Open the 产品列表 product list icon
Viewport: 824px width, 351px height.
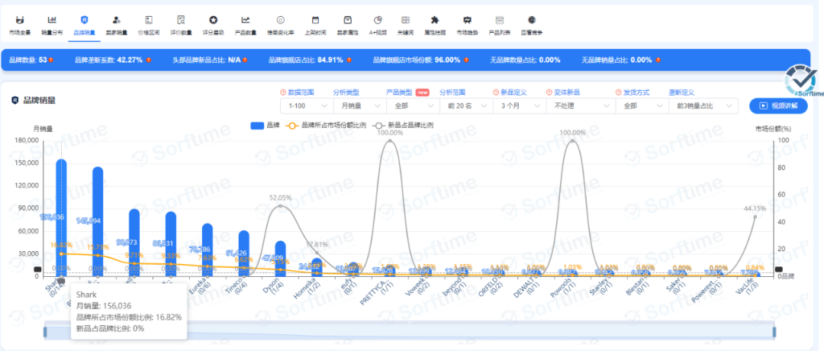(499, 21)
